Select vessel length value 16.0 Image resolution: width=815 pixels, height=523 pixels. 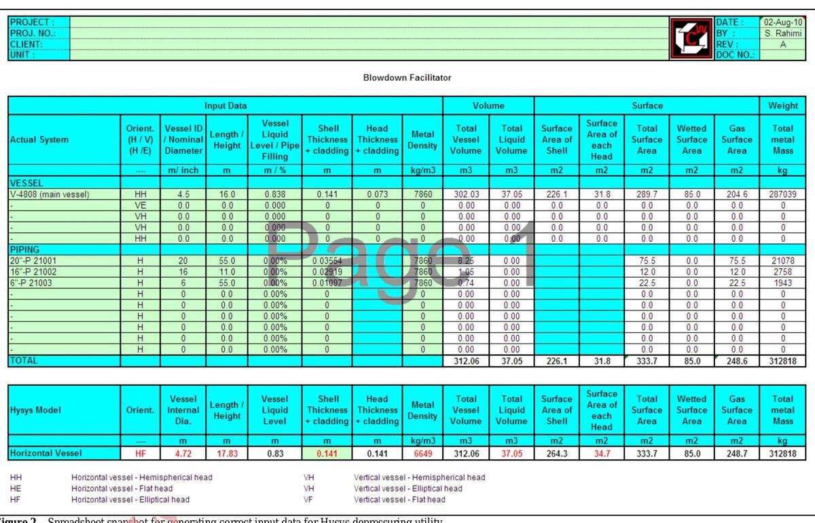[227, 194]
